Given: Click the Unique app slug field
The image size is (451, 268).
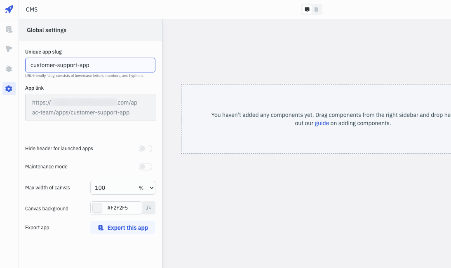Looking at the screenshot, I should (x=90, y=65).
